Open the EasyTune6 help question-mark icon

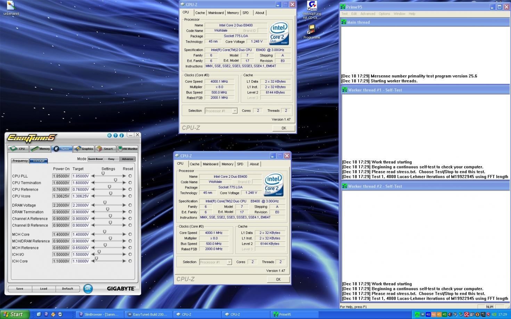tap(115, 135)
